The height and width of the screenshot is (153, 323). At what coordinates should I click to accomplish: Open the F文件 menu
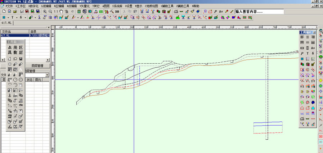pos(9,6)
